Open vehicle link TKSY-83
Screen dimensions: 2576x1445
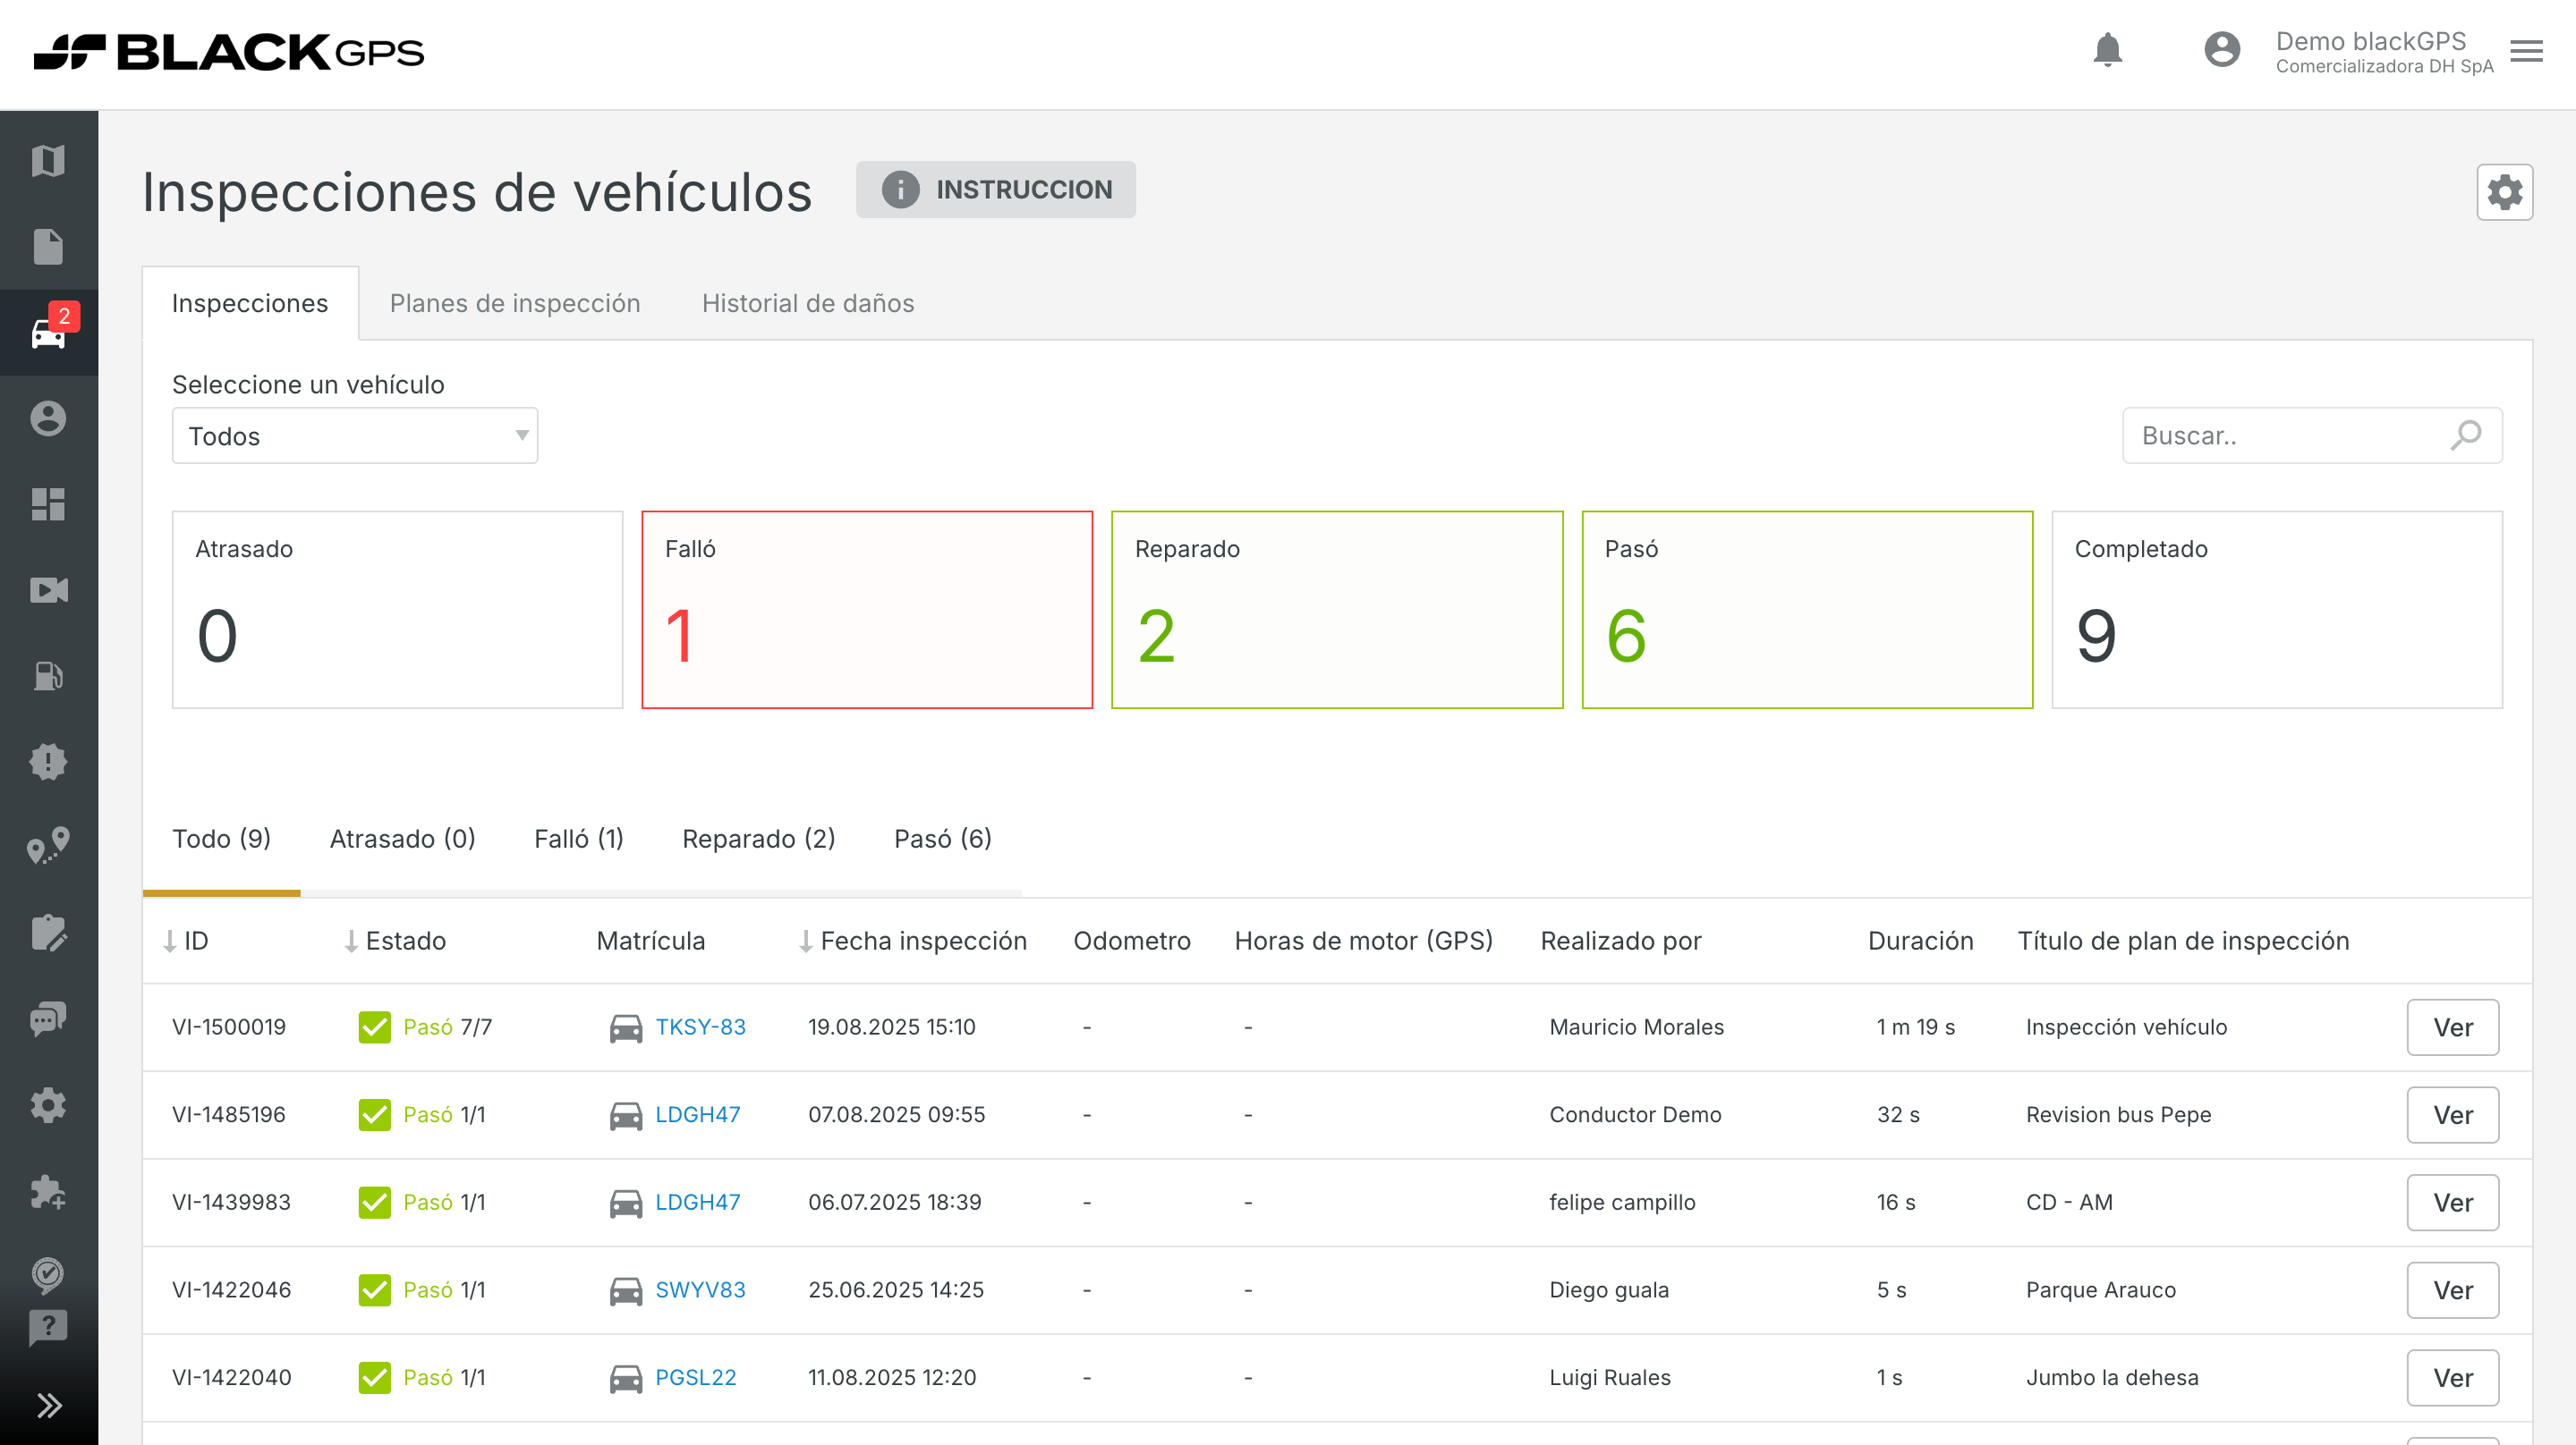(700, 1027)
